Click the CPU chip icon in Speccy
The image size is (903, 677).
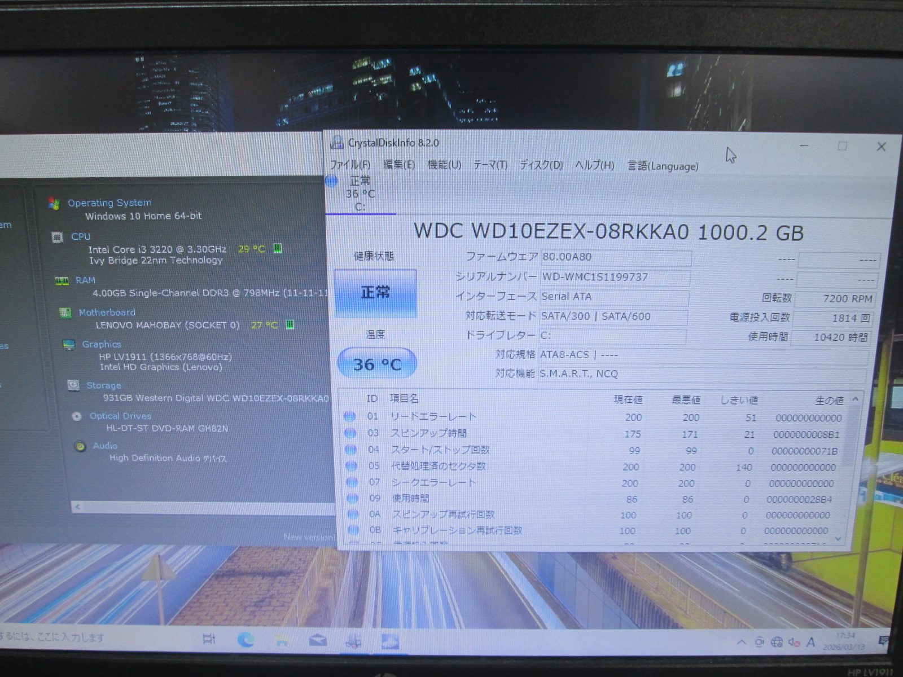pyautogui.click(x=57, y=237)
